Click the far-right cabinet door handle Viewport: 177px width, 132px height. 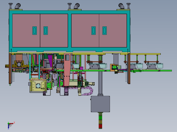(104, 30)
